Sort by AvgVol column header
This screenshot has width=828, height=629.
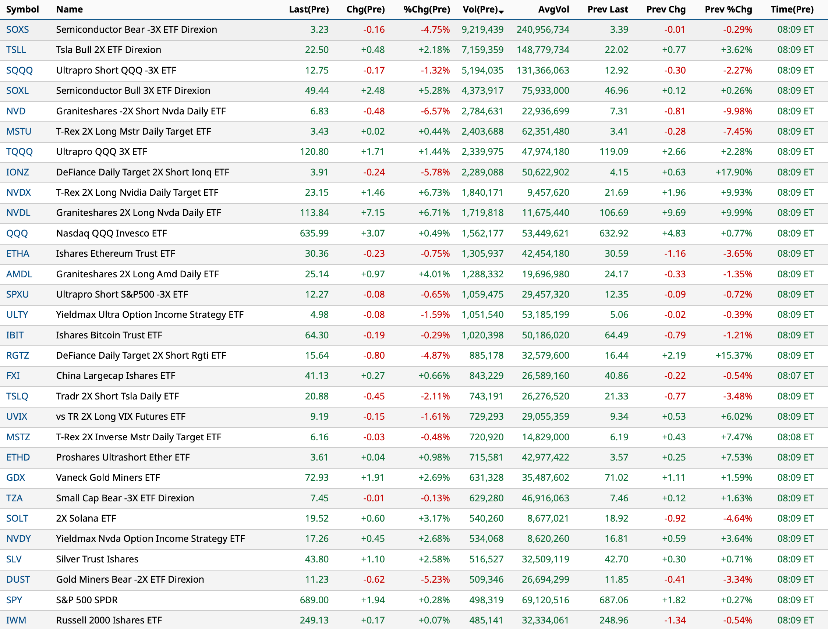click(x=553, y=9)
